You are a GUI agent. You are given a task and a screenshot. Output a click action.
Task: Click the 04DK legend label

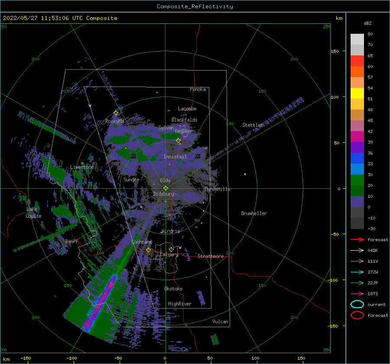373,251
